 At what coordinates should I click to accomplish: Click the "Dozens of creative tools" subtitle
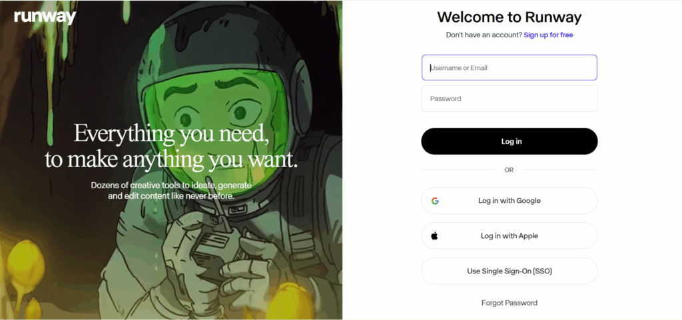171,191
